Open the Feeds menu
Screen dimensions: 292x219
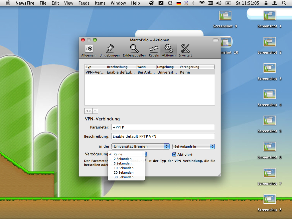click(84, 3)
